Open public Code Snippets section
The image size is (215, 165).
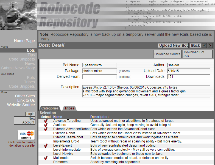pos(22,59)
